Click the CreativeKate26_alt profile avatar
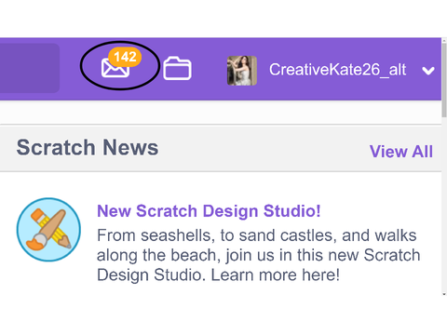447x335 pixels. (x=242, y=71)
